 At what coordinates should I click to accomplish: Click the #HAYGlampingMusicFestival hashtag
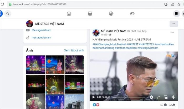[x=109, y=44]
